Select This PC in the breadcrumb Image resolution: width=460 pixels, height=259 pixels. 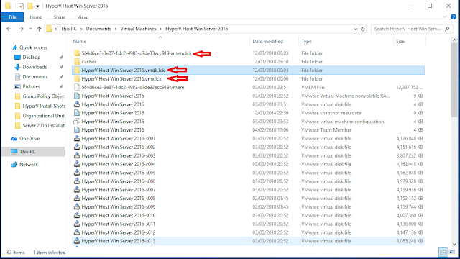[69, 29]
